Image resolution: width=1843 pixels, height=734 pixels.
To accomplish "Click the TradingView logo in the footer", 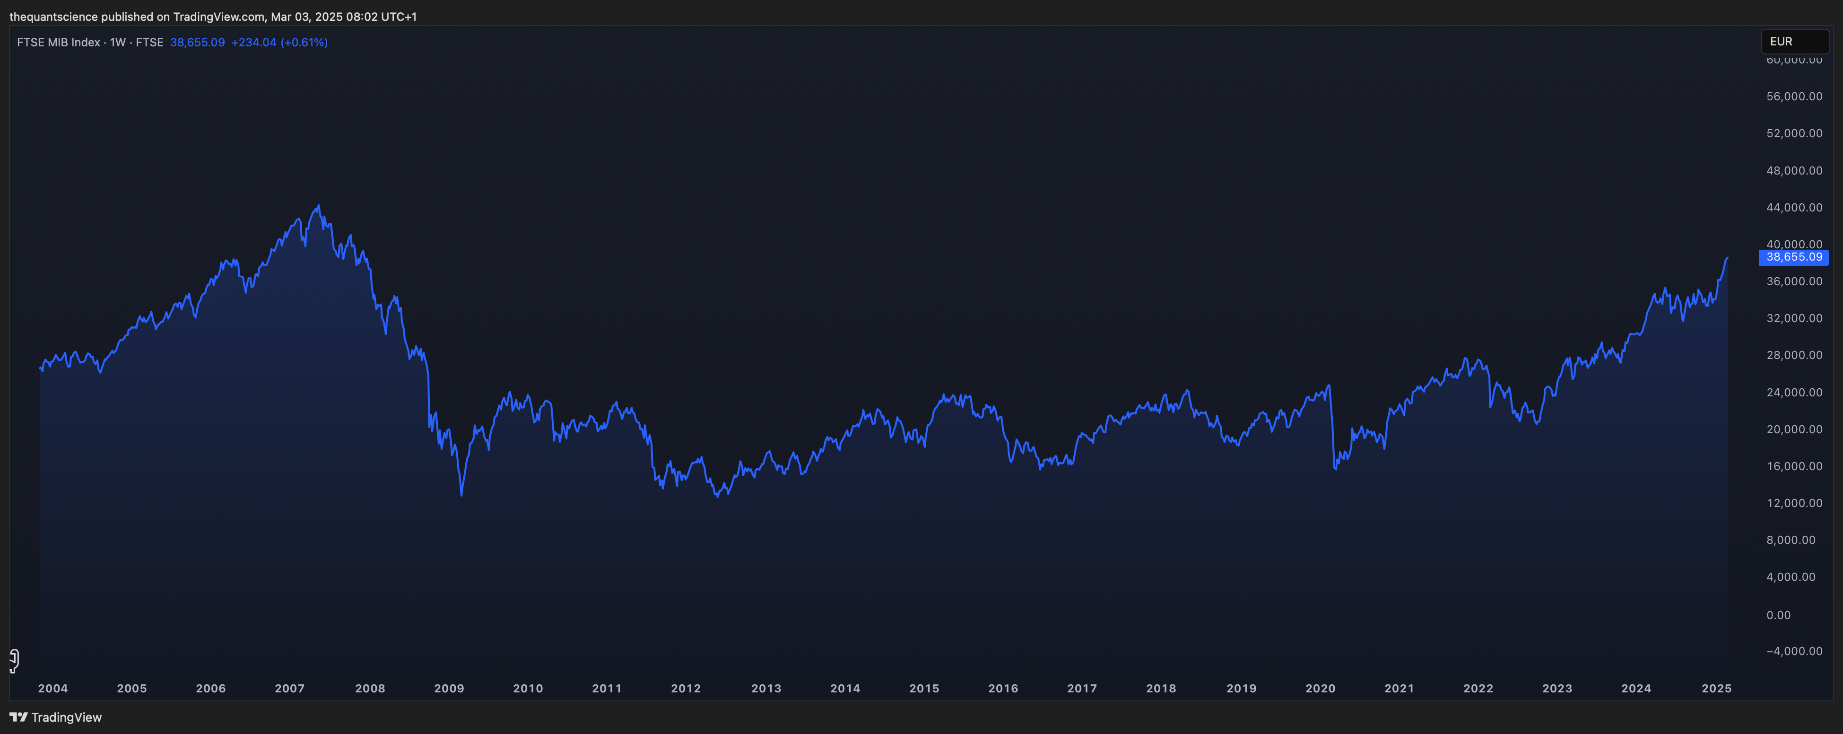I will 56,717.
